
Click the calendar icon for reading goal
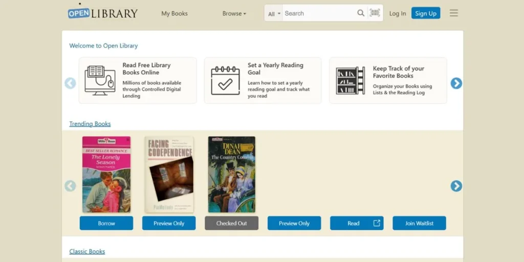click(x=225, y=80)
